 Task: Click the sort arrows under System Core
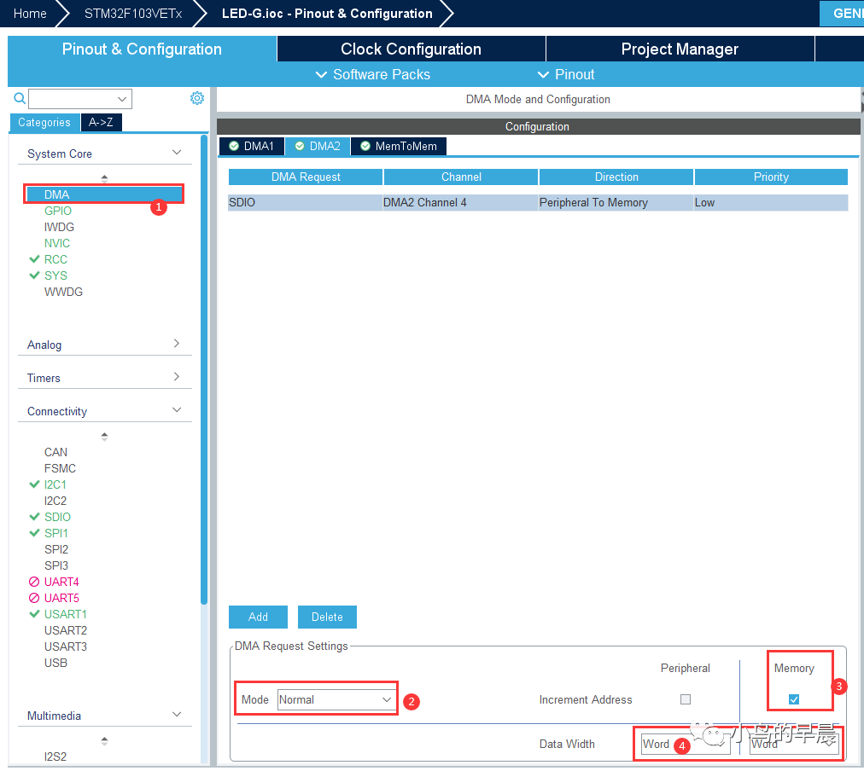coord(105,178)
